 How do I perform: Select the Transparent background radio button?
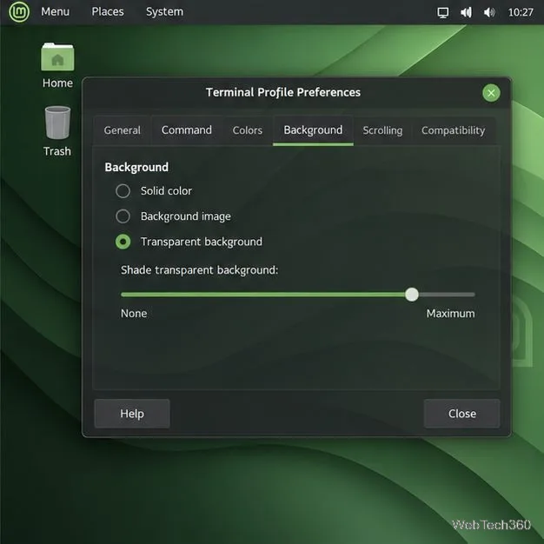tap(123, 242)
